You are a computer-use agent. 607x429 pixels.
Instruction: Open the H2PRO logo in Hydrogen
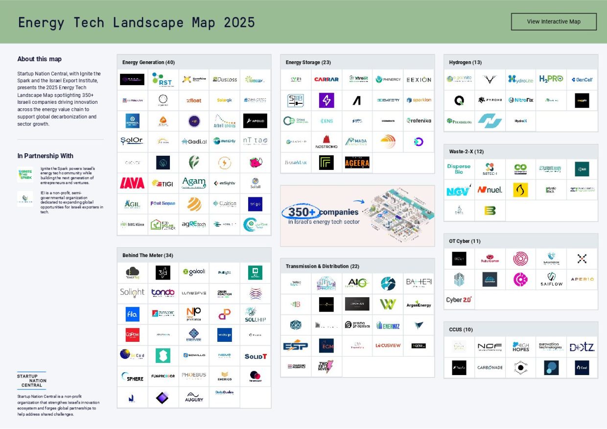(551, 79)
